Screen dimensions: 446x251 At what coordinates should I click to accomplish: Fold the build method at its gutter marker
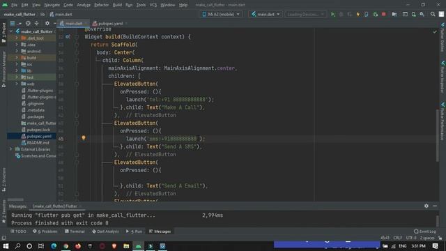point(77,37)
